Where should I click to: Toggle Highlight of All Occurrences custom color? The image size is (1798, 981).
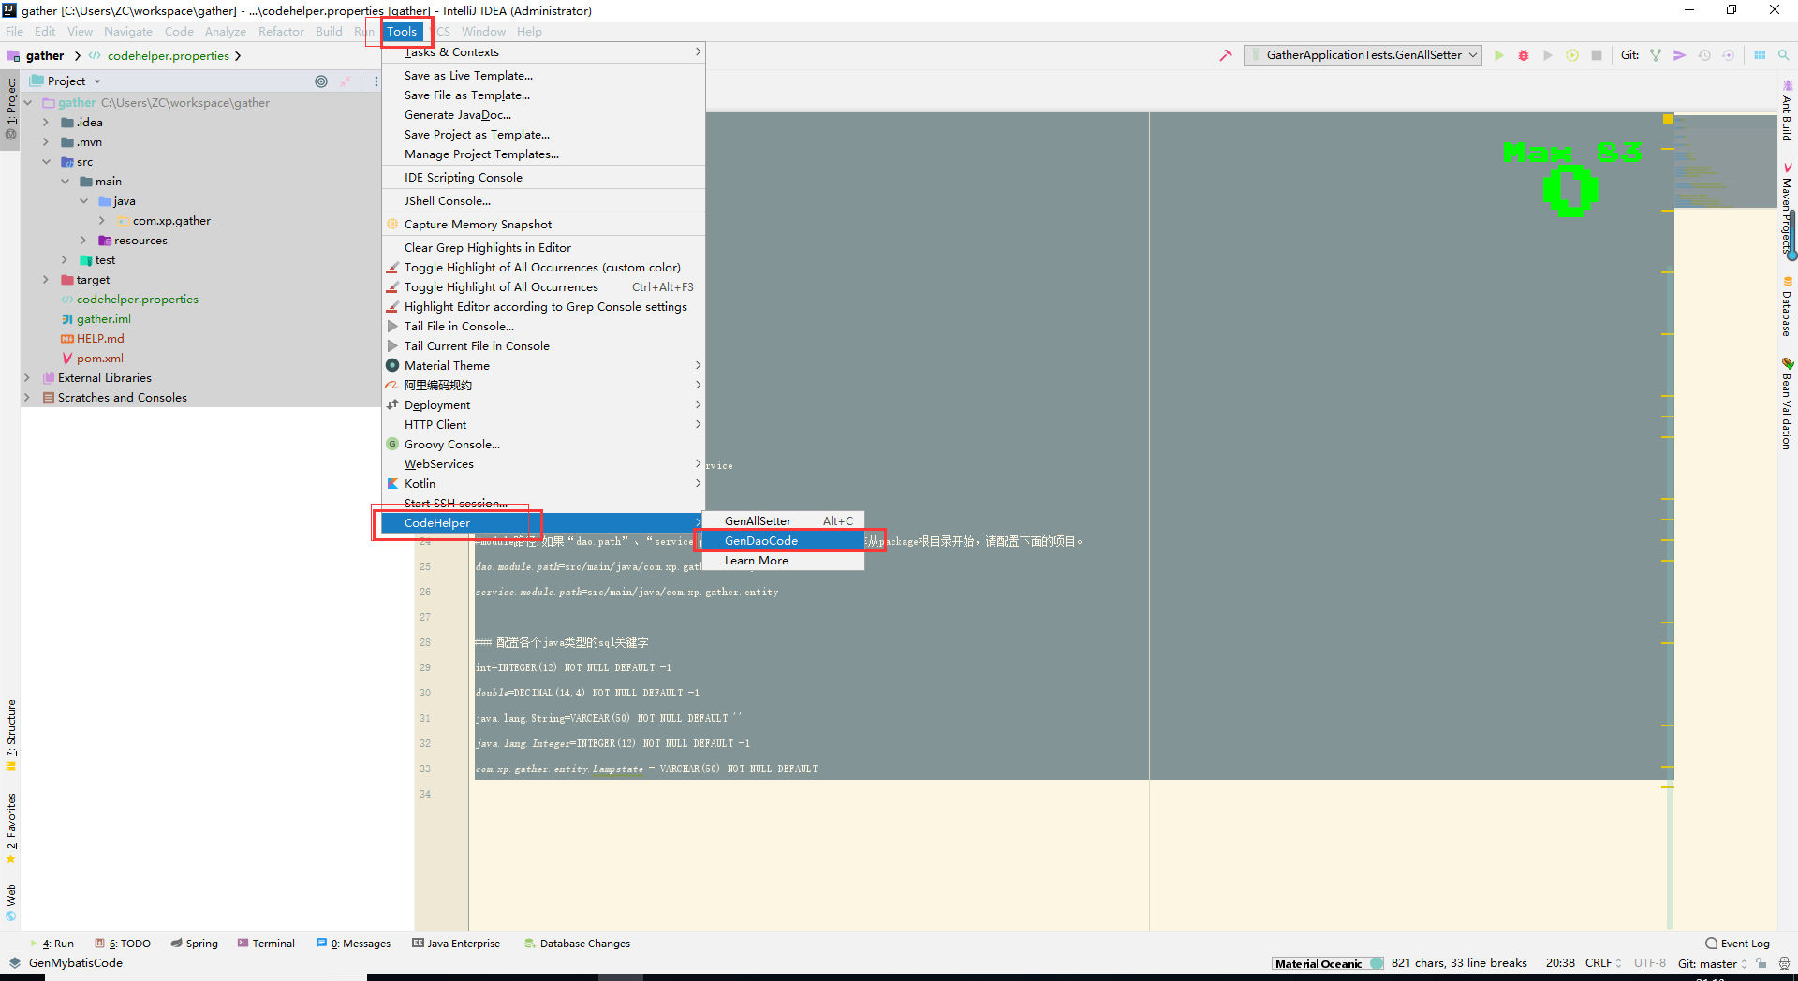point(543,267)
